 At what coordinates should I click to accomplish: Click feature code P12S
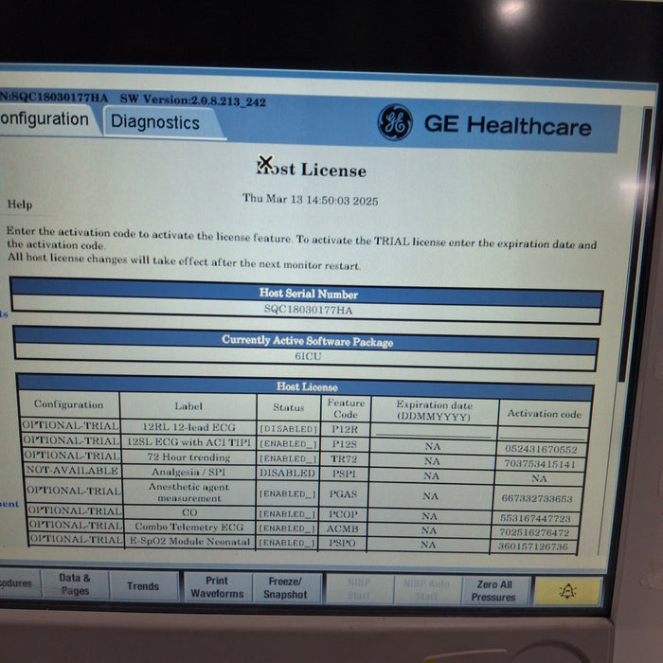pos(344,444)
